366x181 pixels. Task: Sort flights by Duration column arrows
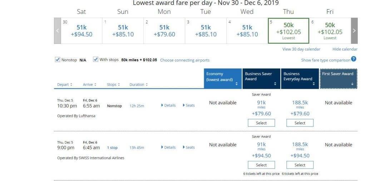click(x=147, y=85)
